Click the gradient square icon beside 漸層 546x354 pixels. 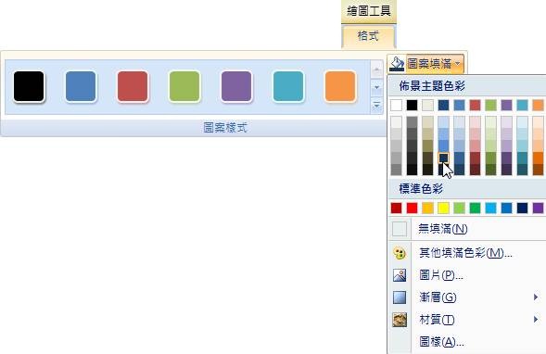(400, 297)
